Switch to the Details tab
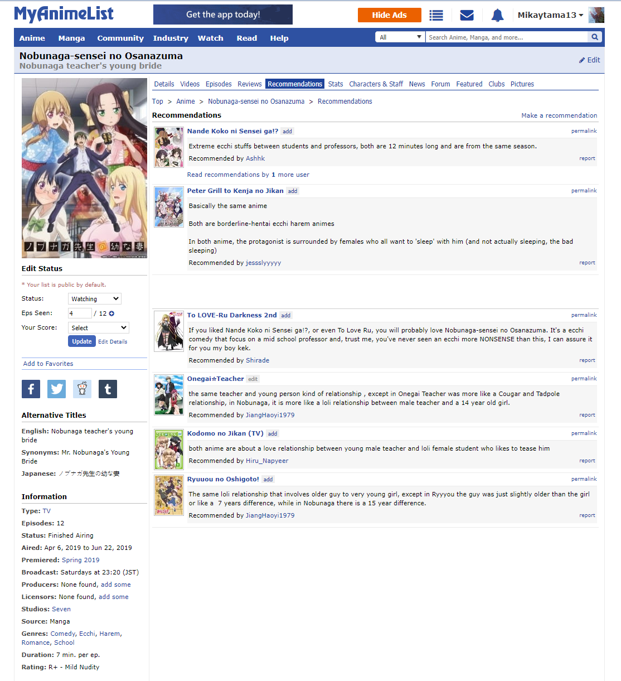 [x=164, y=84]
